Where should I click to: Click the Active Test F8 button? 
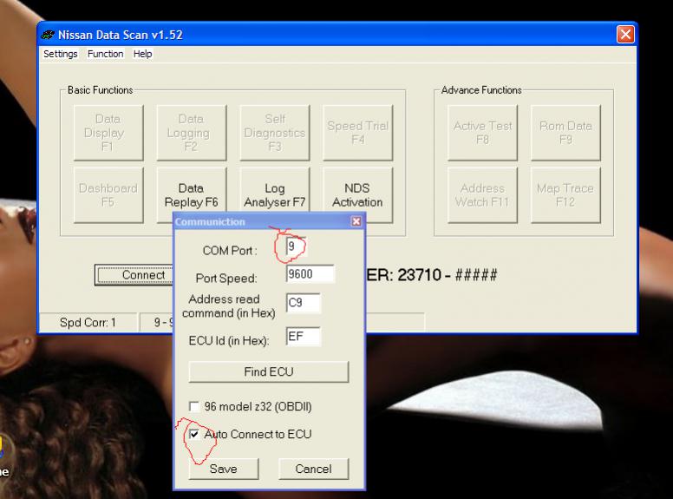pyautogui.click(x=482, y=133)
